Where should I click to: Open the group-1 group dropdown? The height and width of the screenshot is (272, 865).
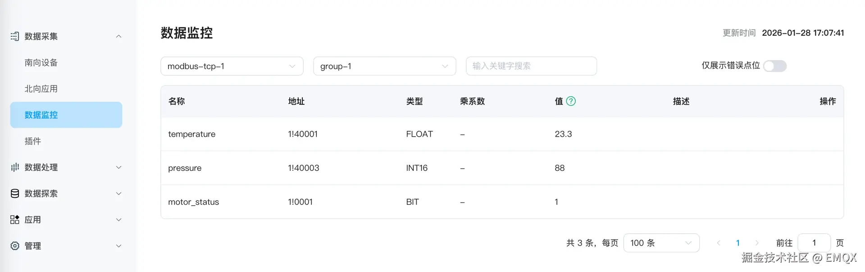(x=384, y=66)
